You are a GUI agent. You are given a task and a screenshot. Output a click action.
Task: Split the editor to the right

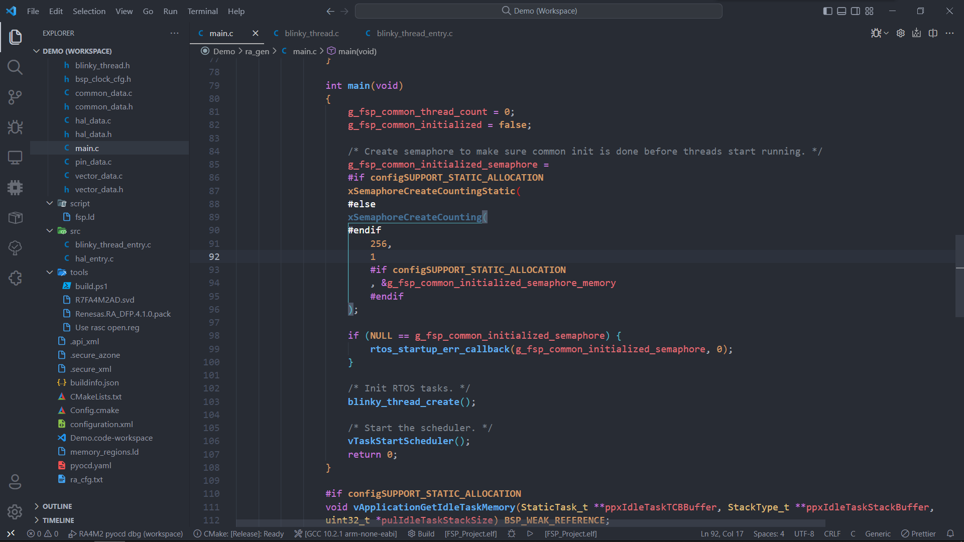tap(933, 33)
